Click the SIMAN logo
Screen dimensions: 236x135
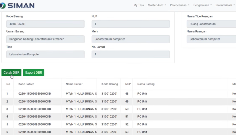[17, 6]
